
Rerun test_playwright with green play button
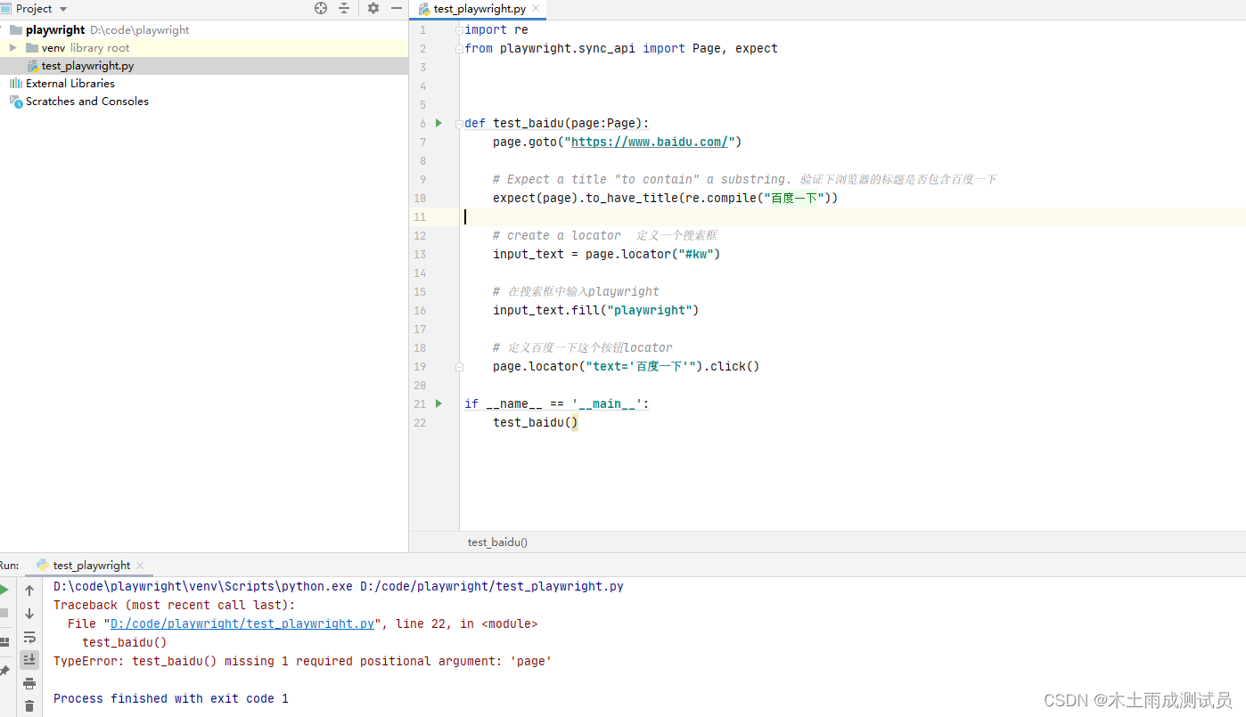tap(4, 590)
